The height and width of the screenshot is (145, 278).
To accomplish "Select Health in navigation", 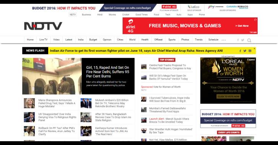I will tap(145, 40).
